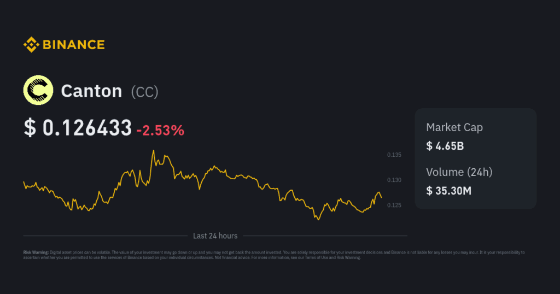
Task: Click the right end of the price chart line
Action: coord(381,197)
